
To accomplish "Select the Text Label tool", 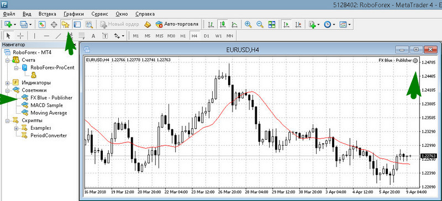I will [x=105, y=36].
